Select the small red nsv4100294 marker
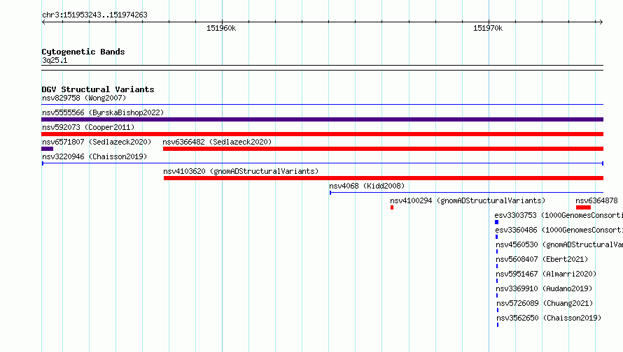The width and height of the screenshot is (623, 352). (x=392, y=207)
